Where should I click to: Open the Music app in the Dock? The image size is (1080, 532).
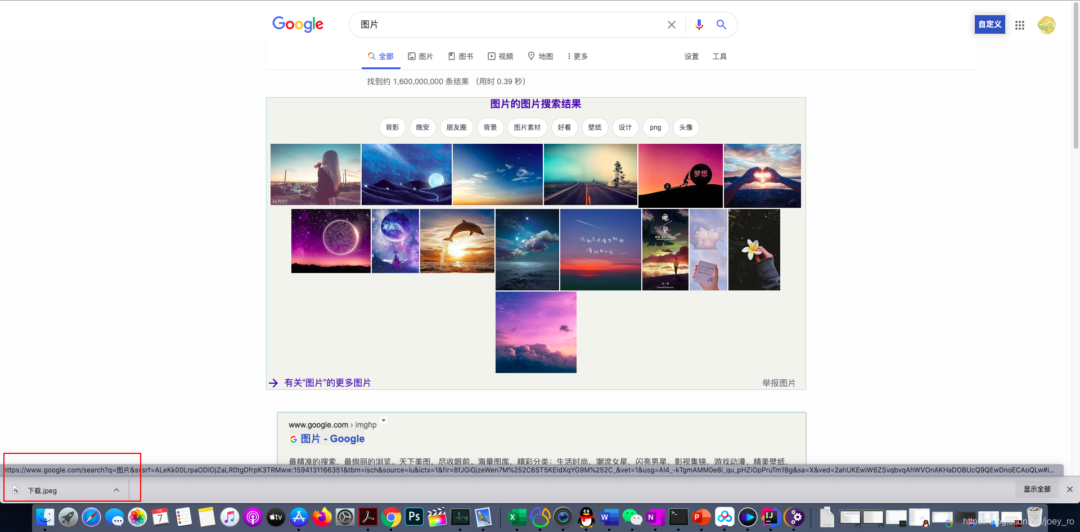pyautogui.click(x=229, y=517)
